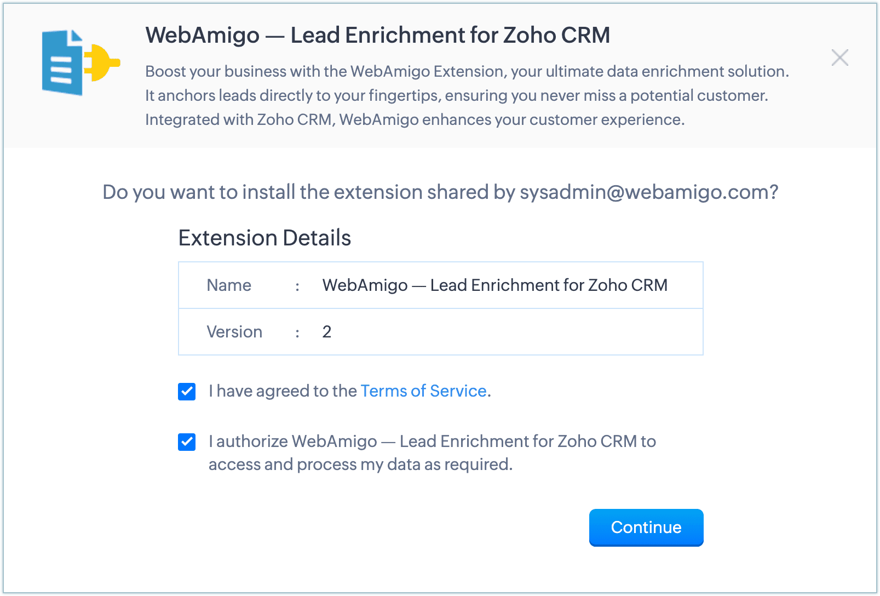Click the extension name value in table

coord(494,285)
